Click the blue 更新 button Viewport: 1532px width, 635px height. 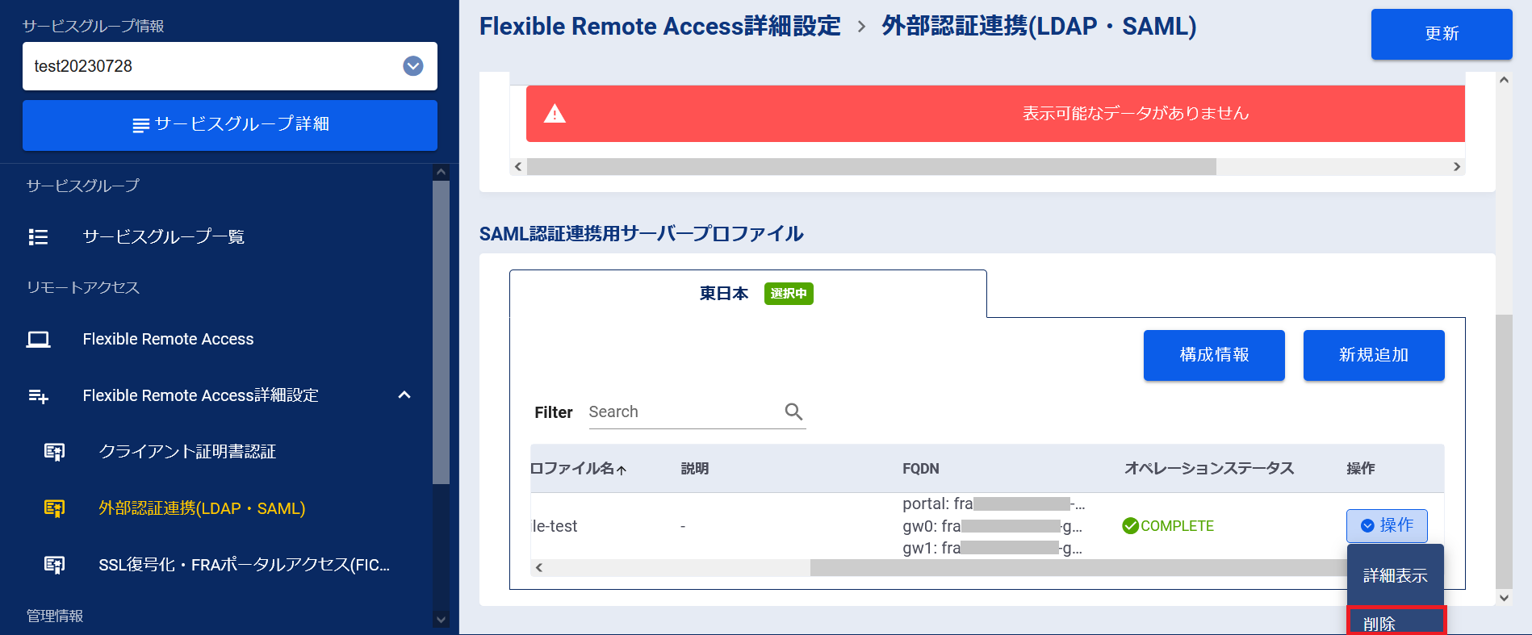(x=1441, y=34)
